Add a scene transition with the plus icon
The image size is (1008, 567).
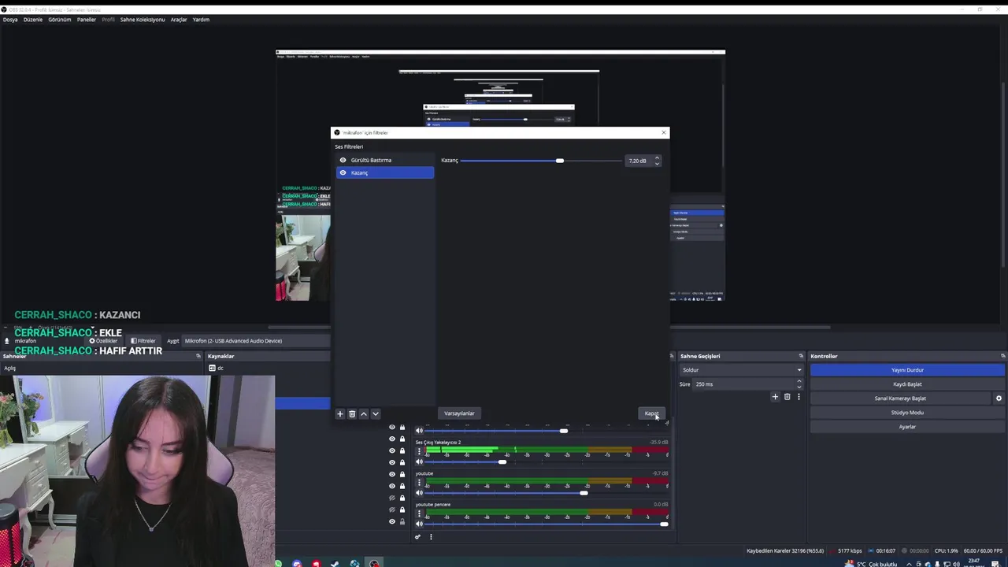pos(775,397)
